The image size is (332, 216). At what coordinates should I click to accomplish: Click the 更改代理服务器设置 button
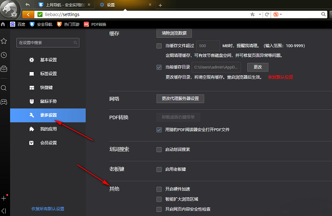(180, 99)
